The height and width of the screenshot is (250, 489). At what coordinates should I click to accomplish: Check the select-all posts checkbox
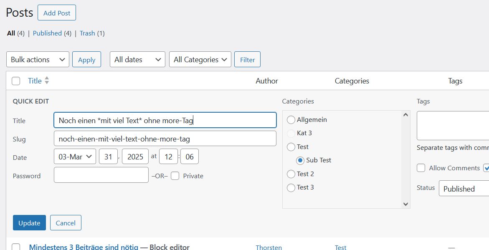pyautogui.click(x=16, y=81)
